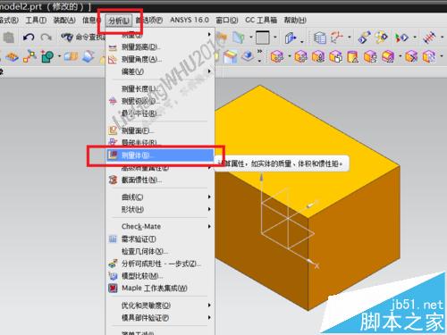This screenshot has height=335, width=447.
Task: Click the shaded box view icon beside chevron
Action: (x=248, y=56)
